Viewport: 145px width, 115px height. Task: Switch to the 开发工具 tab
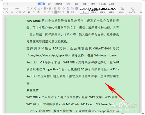pos(102,4)
